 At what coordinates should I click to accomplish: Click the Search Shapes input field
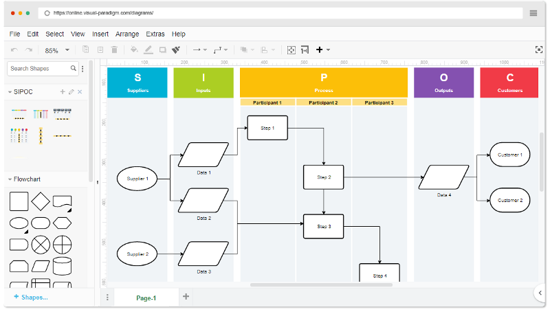point(39,69)
